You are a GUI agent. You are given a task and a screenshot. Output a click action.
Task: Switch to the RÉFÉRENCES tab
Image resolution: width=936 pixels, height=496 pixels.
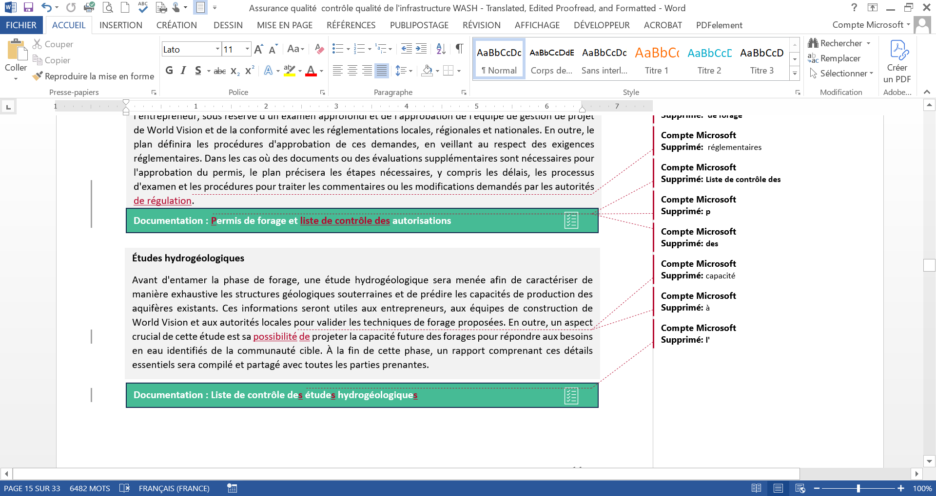pos(351,25)
